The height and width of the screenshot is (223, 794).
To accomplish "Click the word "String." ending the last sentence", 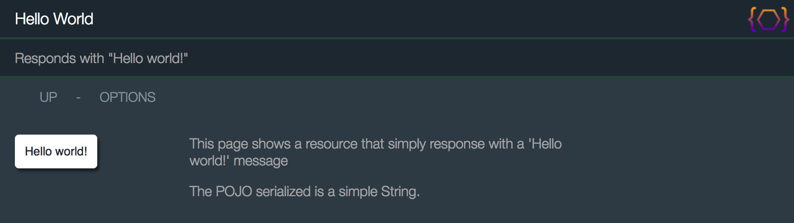I will (x=400, y=192).
